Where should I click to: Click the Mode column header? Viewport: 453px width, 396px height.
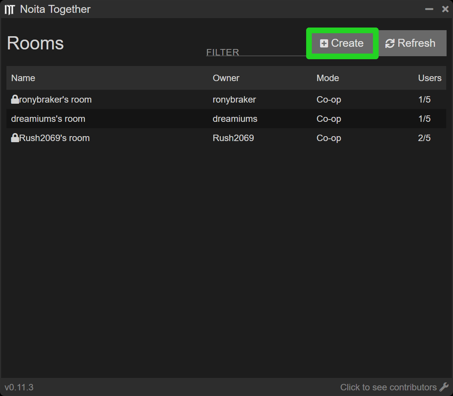pos(328,78)
